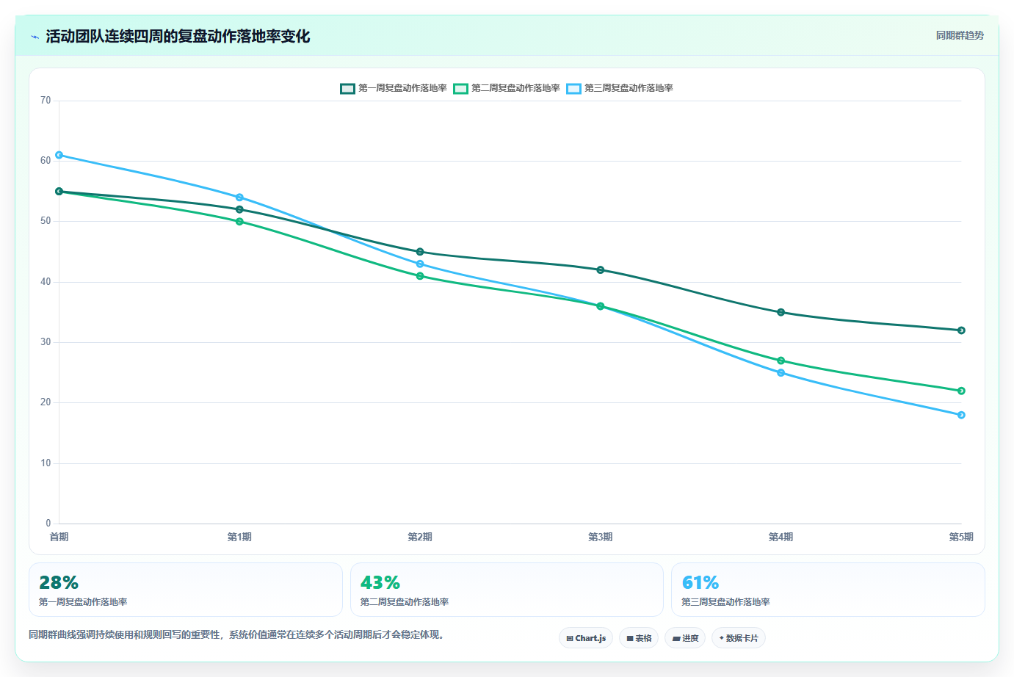Click the 第二周复盘动作落地率 caption under 43%

405,602
